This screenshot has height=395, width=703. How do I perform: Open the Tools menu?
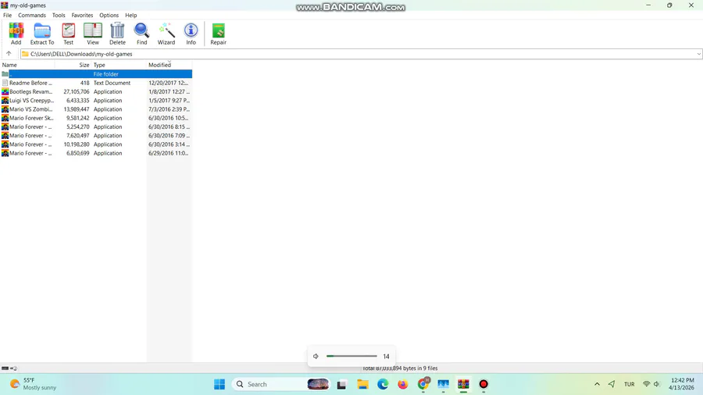[x=59, y=16]
